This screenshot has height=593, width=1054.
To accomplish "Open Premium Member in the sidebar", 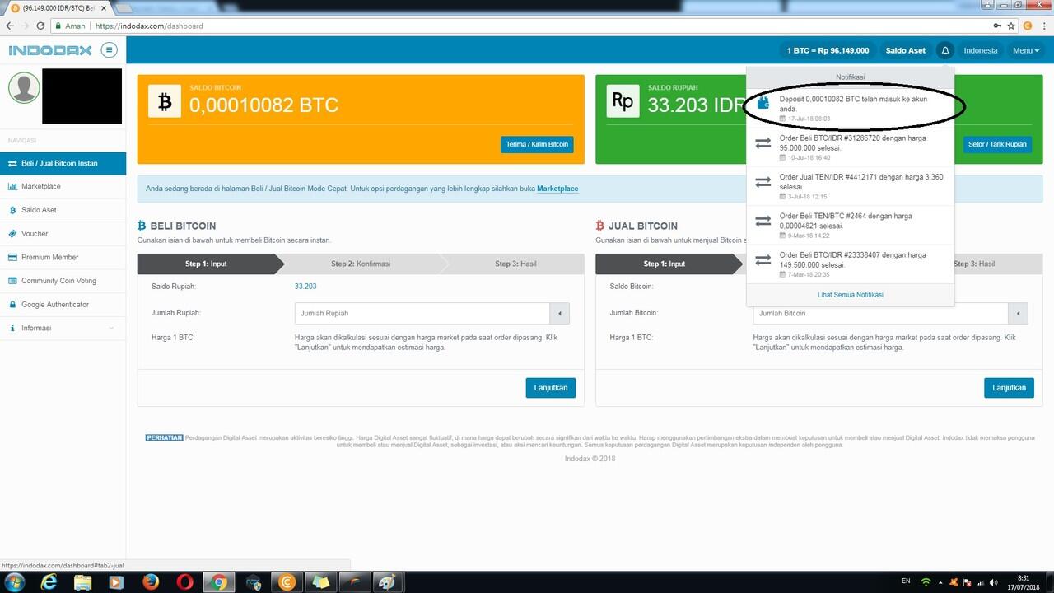I will pyautogui.click(x=63, y=257).
